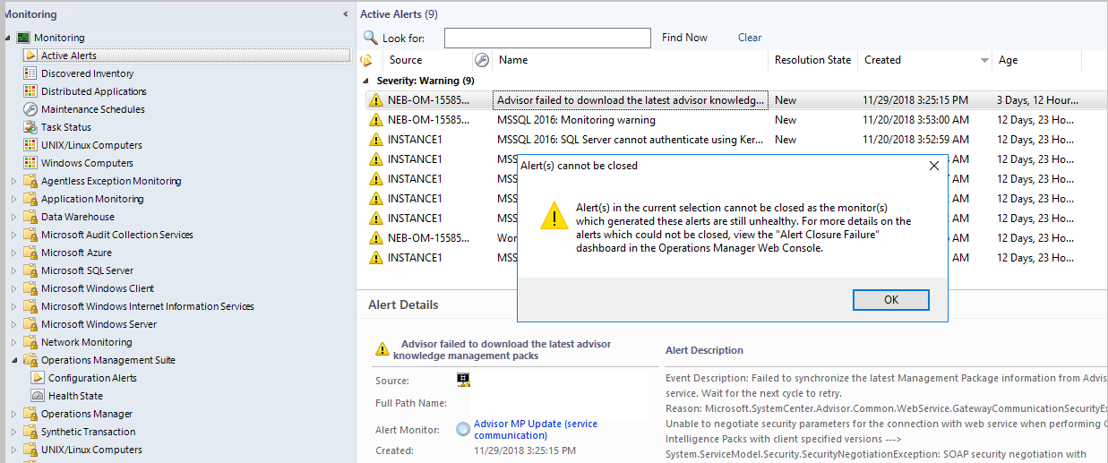Click OK in the alert dialog
The height and width of the screenshot is (463, 1108).
coord(890,300)
